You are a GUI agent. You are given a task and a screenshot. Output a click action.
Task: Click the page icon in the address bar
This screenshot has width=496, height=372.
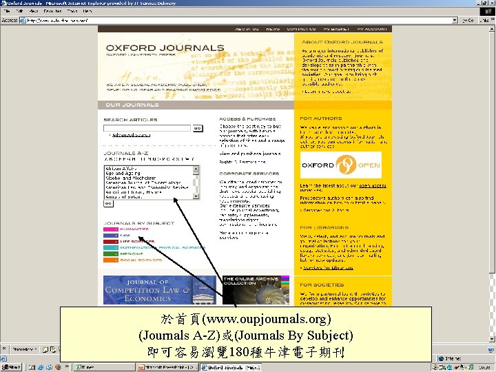click(23, 20)
